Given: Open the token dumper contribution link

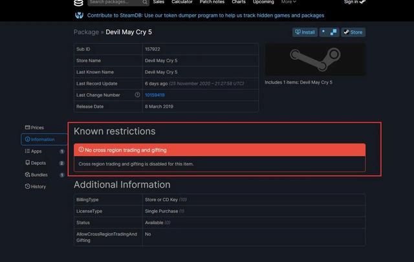Looking at the screenshot, I should tap(206, 16).
